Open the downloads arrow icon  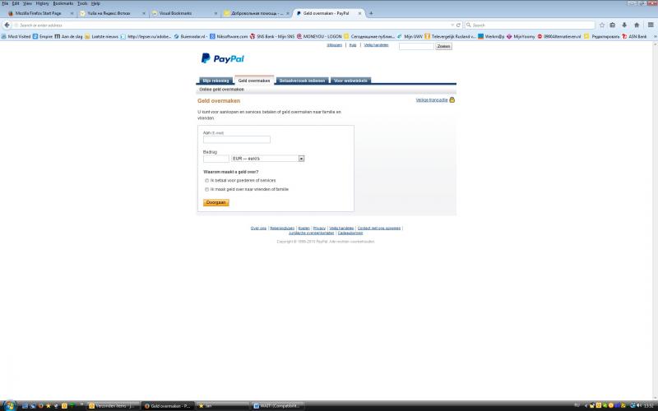(624, 25)
